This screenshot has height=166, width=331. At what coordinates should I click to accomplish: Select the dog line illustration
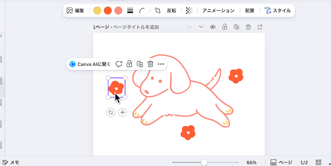(183, 91)
